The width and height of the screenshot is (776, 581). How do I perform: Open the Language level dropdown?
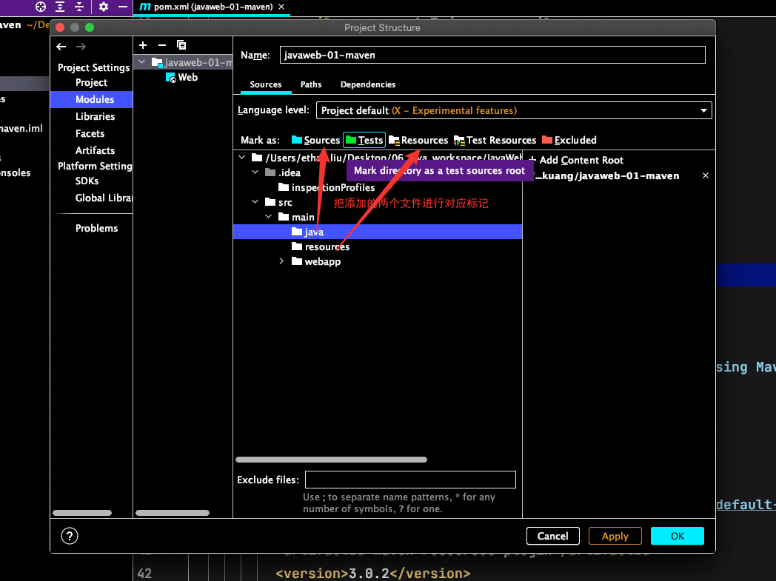(514, 110)
